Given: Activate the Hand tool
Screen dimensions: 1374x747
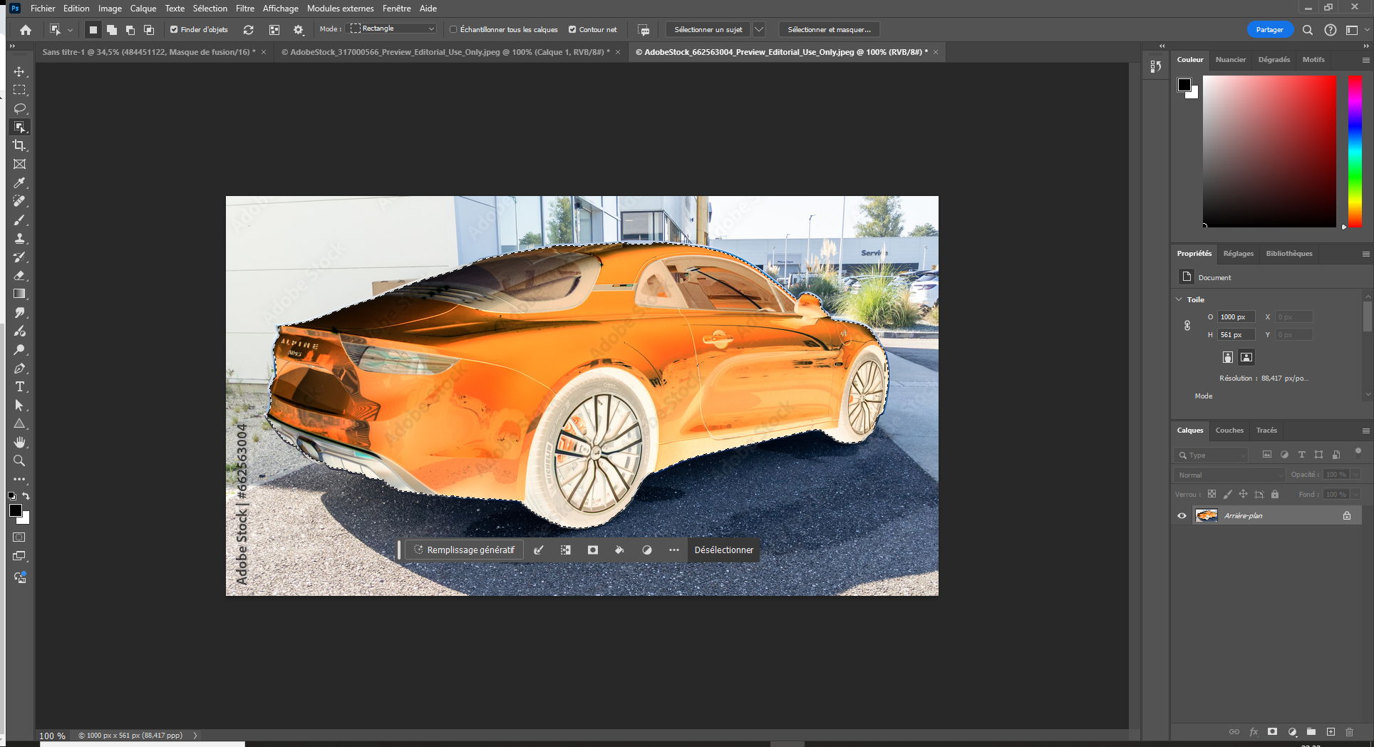Looking at the screenshot, I should tap(19, 442).
